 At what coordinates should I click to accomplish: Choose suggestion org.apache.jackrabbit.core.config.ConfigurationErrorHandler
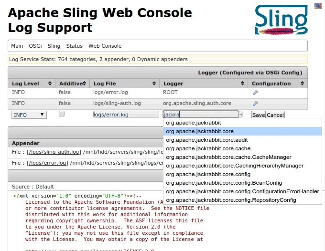click(x=242, y=191)
